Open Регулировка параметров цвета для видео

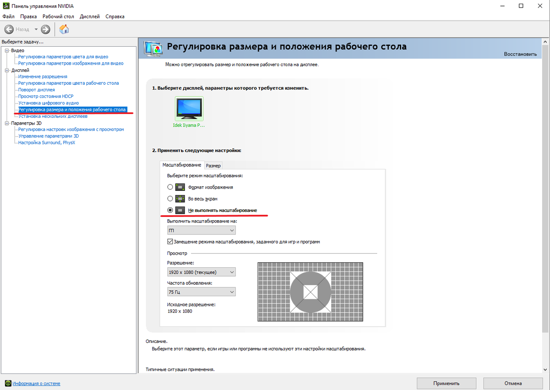(x=63, y=57)
